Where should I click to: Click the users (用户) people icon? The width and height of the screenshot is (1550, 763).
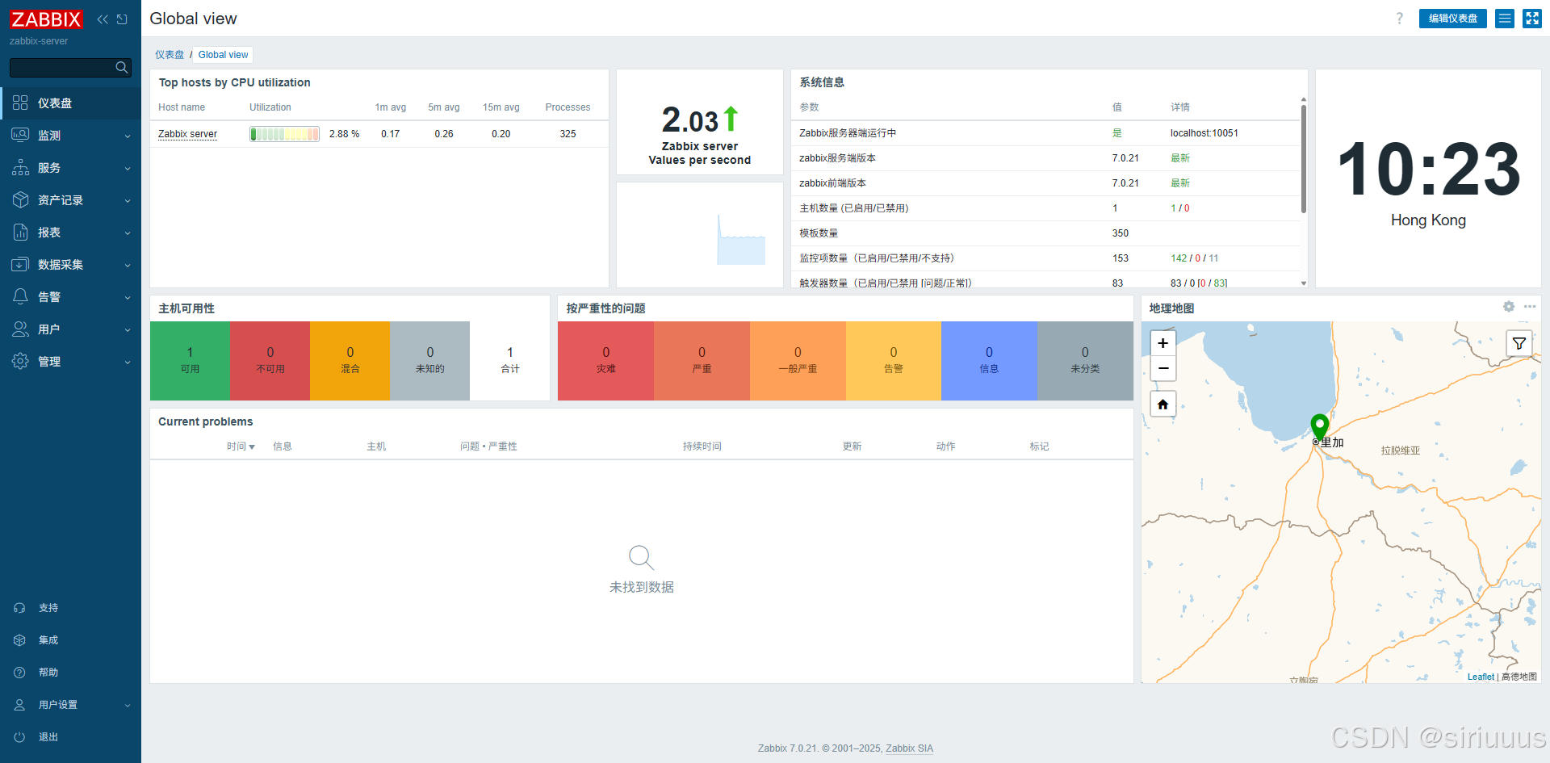(20, 329)
